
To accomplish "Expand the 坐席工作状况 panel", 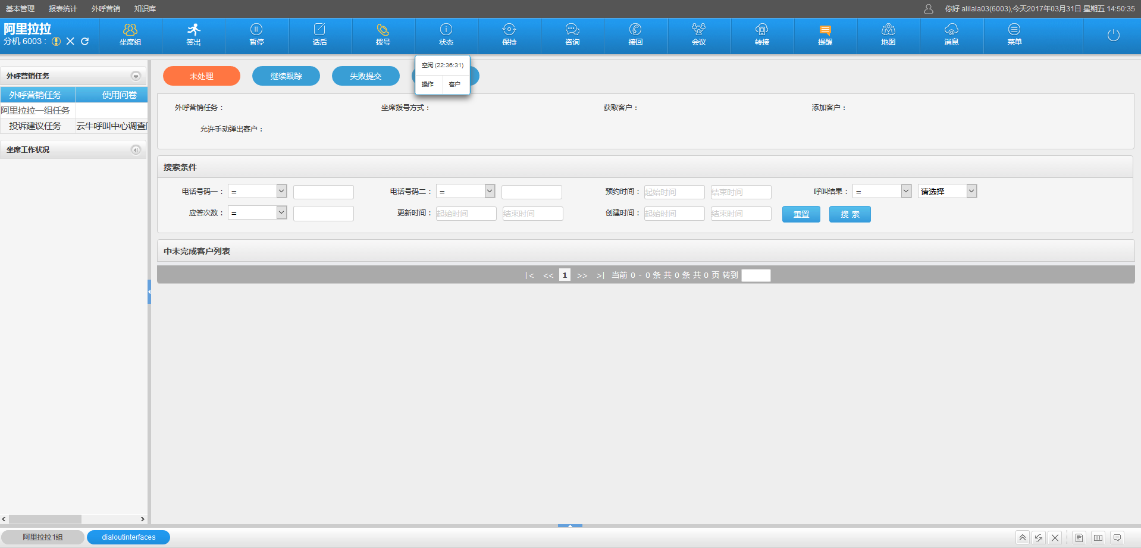I will (x=136, y=150).
